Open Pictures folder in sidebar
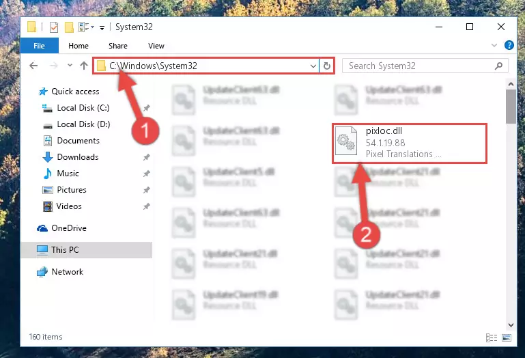 [x=72, y=190]
